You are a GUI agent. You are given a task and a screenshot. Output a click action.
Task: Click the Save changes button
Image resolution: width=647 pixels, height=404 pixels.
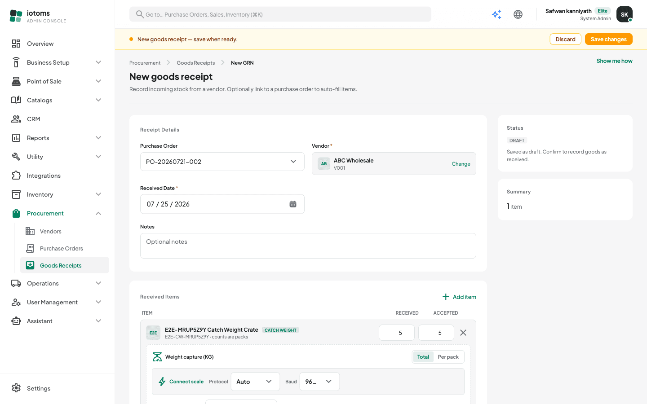point(608,39)
